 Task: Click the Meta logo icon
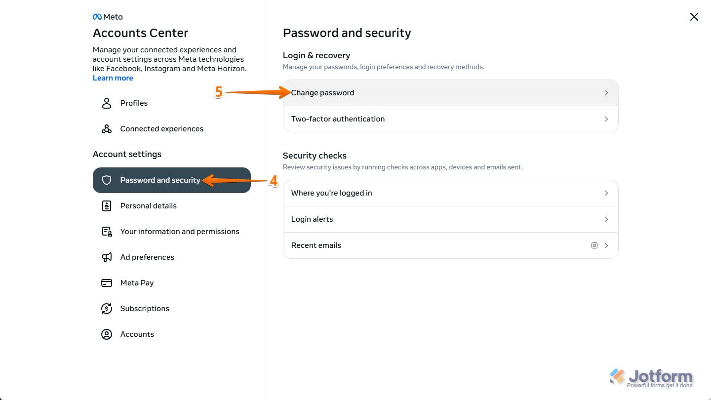point(97,16)
